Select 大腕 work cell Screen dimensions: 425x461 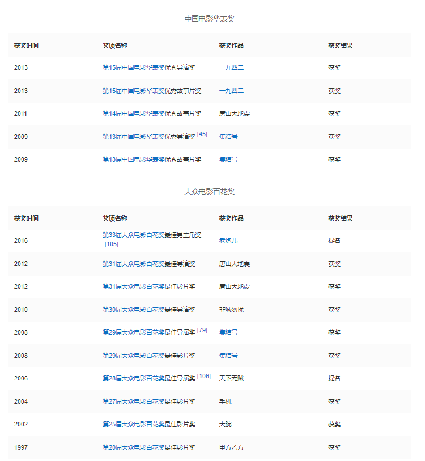click(x=226, y=424)
